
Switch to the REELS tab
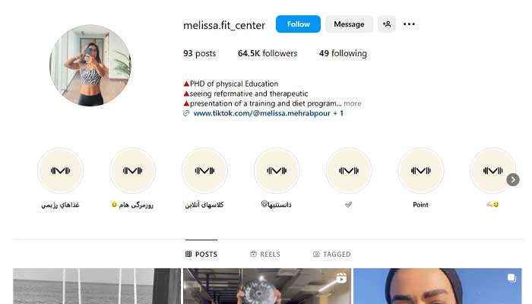point(265,254)
